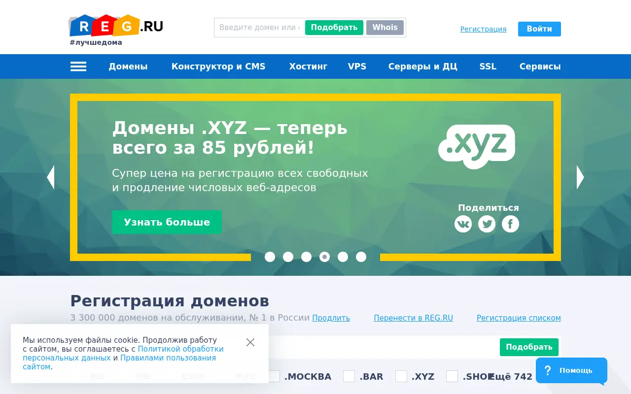
Task: Click the Войти login button
Action: 539,29
